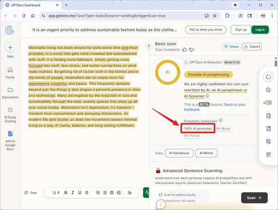Close the GPTZero Dashboard tab
The height and width of the screenshot is (210, 278).
(x=57, y=5)
